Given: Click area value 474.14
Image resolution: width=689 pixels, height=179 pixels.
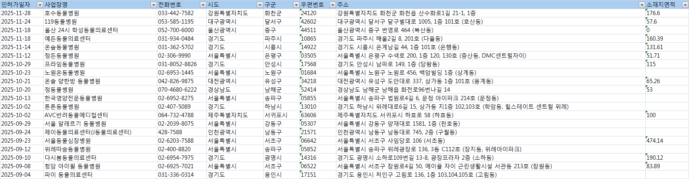Looking at the screenshot, I should (x=667, y=141).
